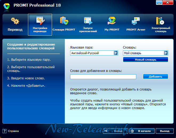Close the PROMT Professional window
This screenshot has height=138, width=176.
pyautogui.click(x=168, y=2)
